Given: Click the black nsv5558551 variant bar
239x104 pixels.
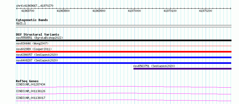Looking at the screenshot, I should [124, 40].
